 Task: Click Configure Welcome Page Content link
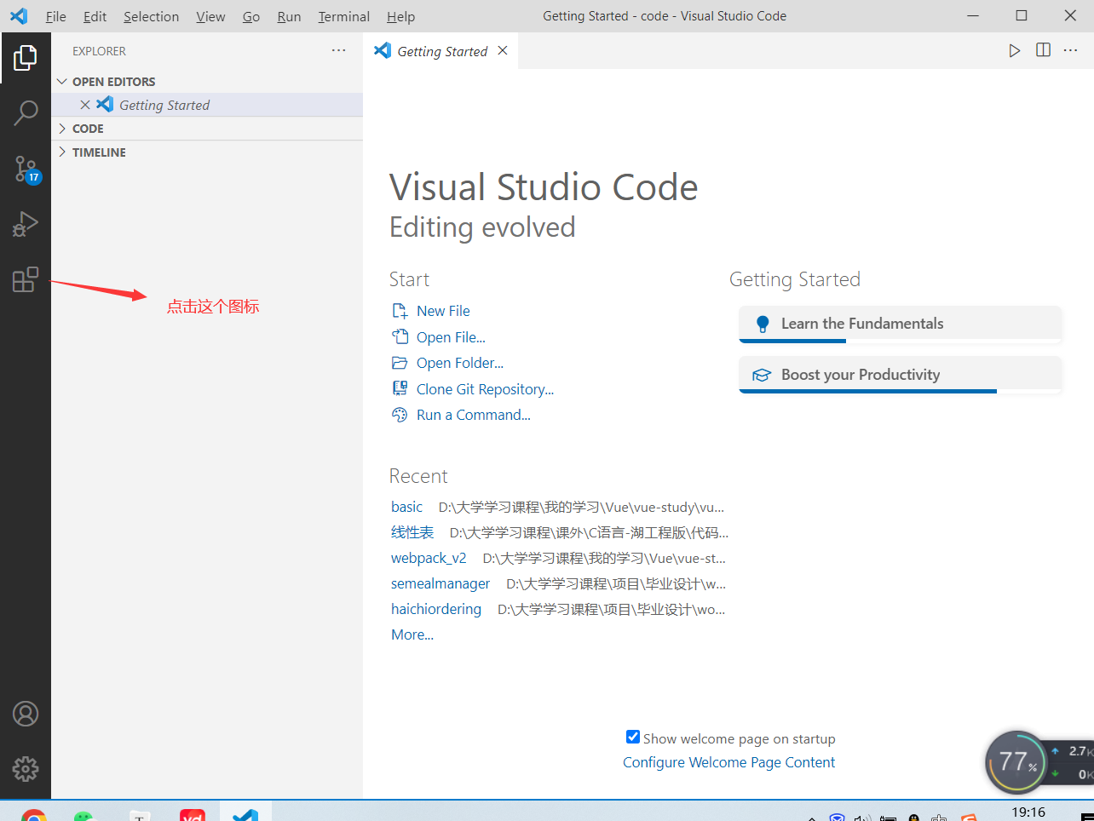[728, 762]
